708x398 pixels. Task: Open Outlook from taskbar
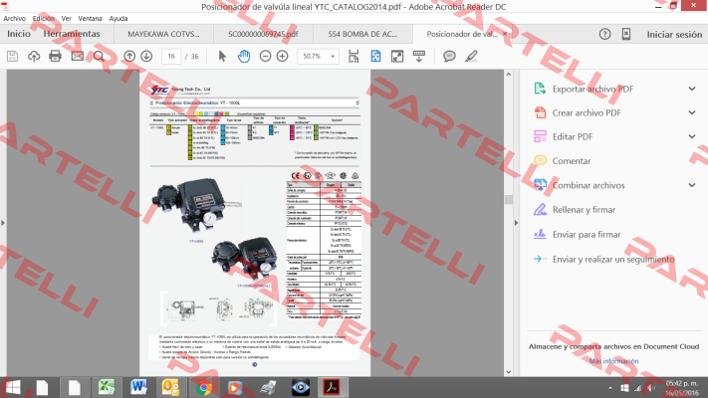pos(170,388)
